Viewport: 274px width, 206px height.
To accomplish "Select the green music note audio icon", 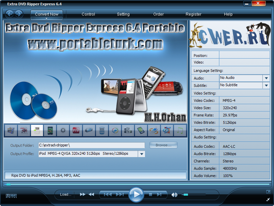I will 180,130.
